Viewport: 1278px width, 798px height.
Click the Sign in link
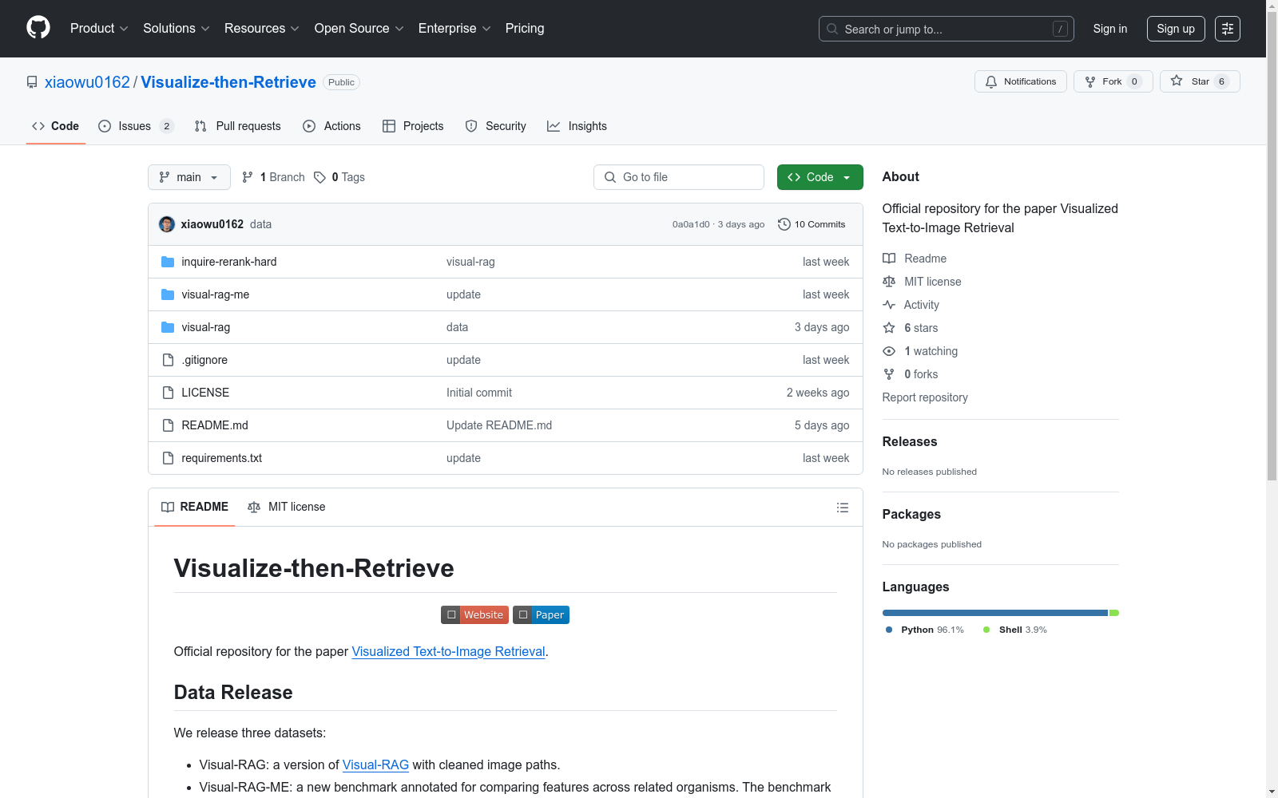[x=1110, y=29]
